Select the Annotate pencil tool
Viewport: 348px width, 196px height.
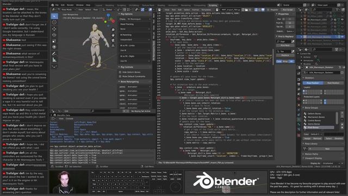(54, 53)
